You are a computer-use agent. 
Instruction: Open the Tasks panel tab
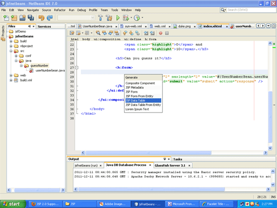click(x=178, y=159)
